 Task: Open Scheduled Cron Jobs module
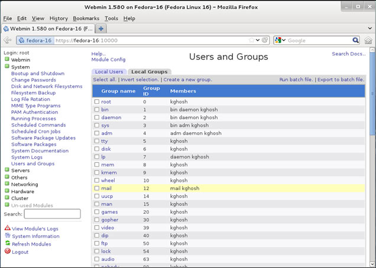pos(35,131)
